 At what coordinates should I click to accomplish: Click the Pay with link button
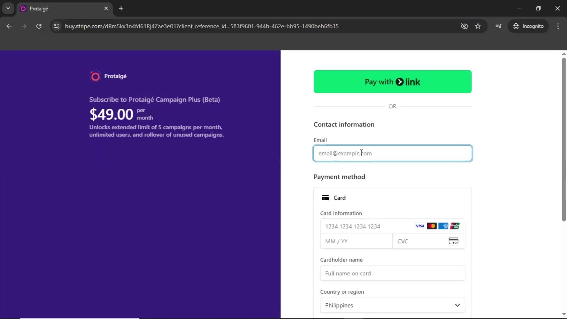pos(392,82)
